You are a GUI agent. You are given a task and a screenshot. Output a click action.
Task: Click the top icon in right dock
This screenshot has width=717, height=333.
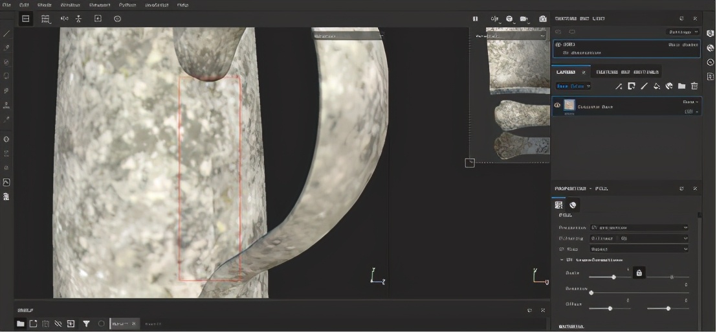point(710,34)
